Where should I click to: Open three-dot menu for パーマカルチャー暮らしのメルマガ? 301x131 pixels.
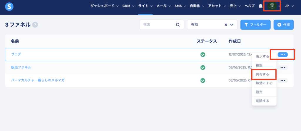point(282,80)
